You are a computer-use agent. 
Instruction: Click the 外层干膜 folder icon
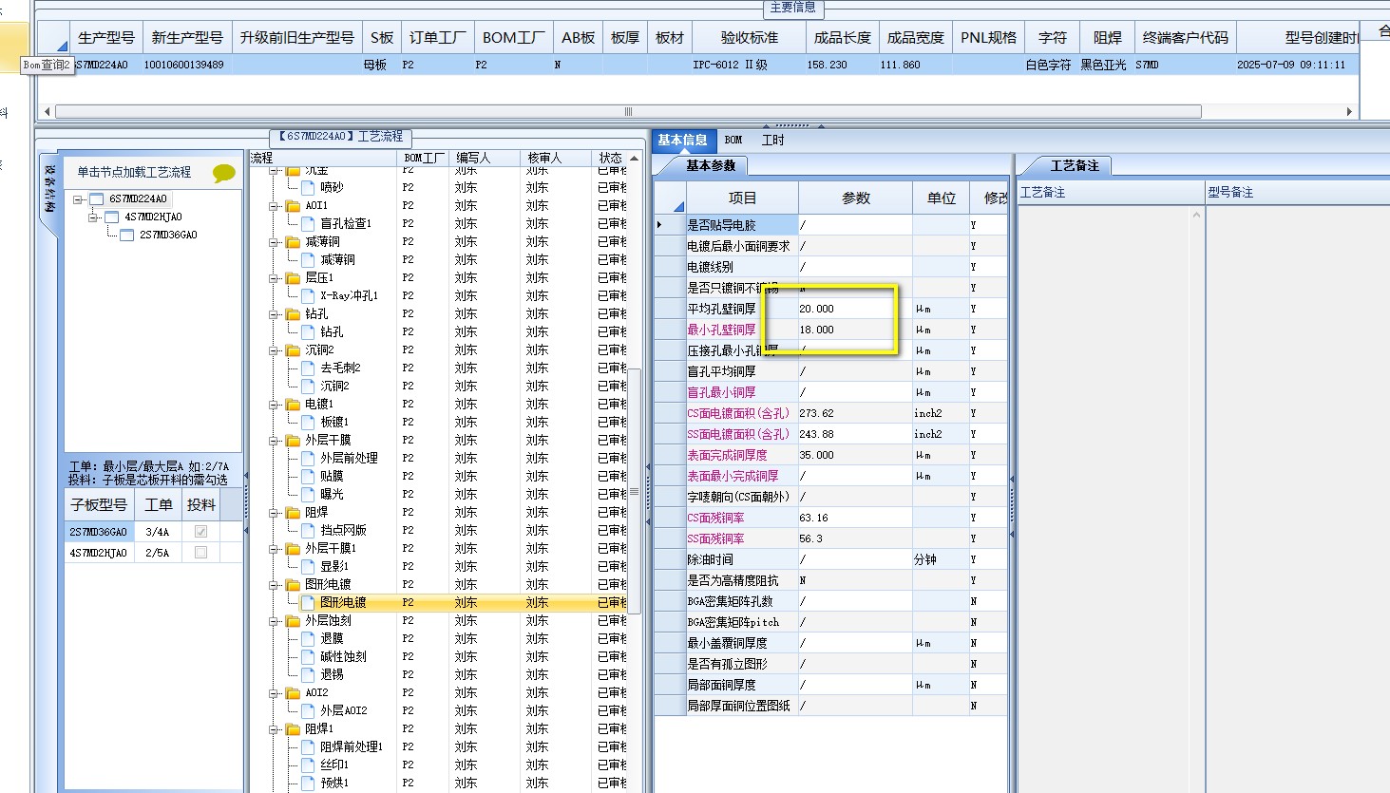(x=294, y=441)
